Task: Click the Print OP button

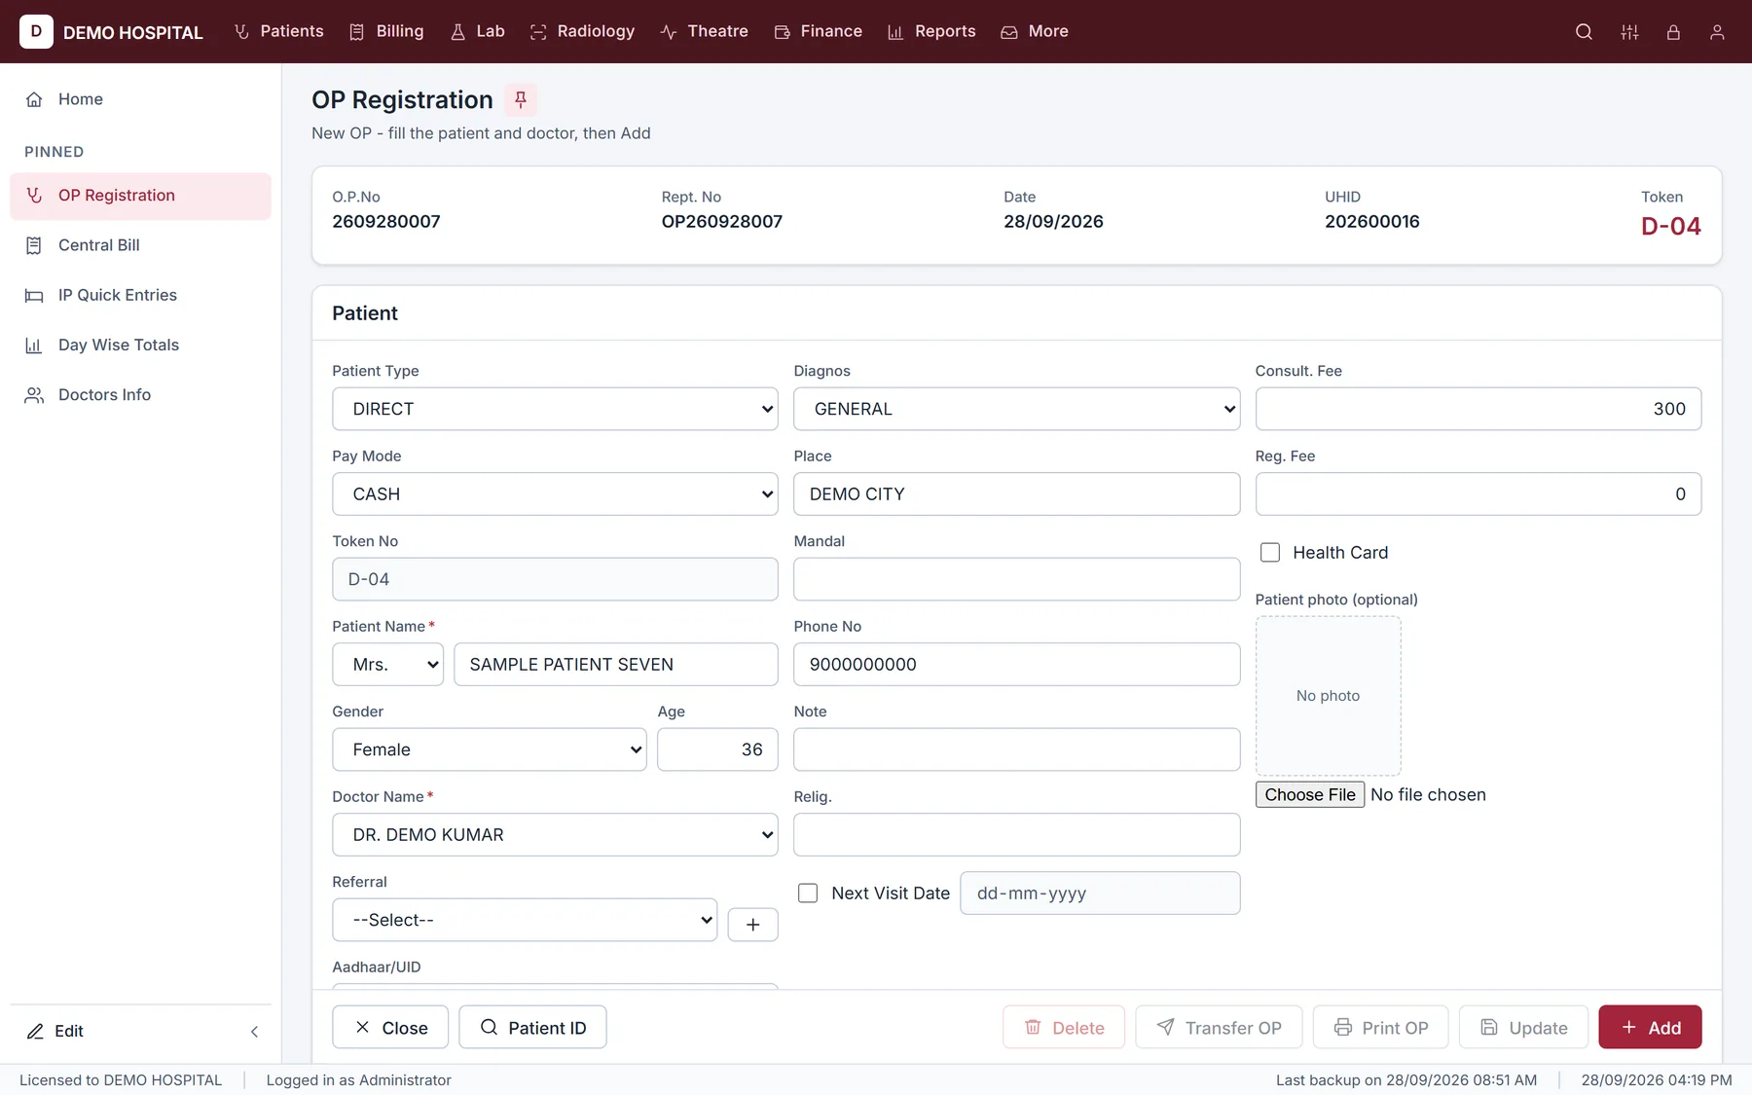Action: point(1380,1028)
